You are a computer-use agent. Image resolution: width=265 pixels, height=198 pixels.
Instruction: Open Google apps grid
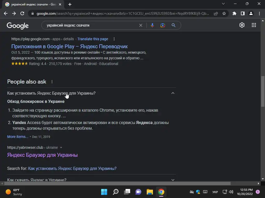coord(254,25)
